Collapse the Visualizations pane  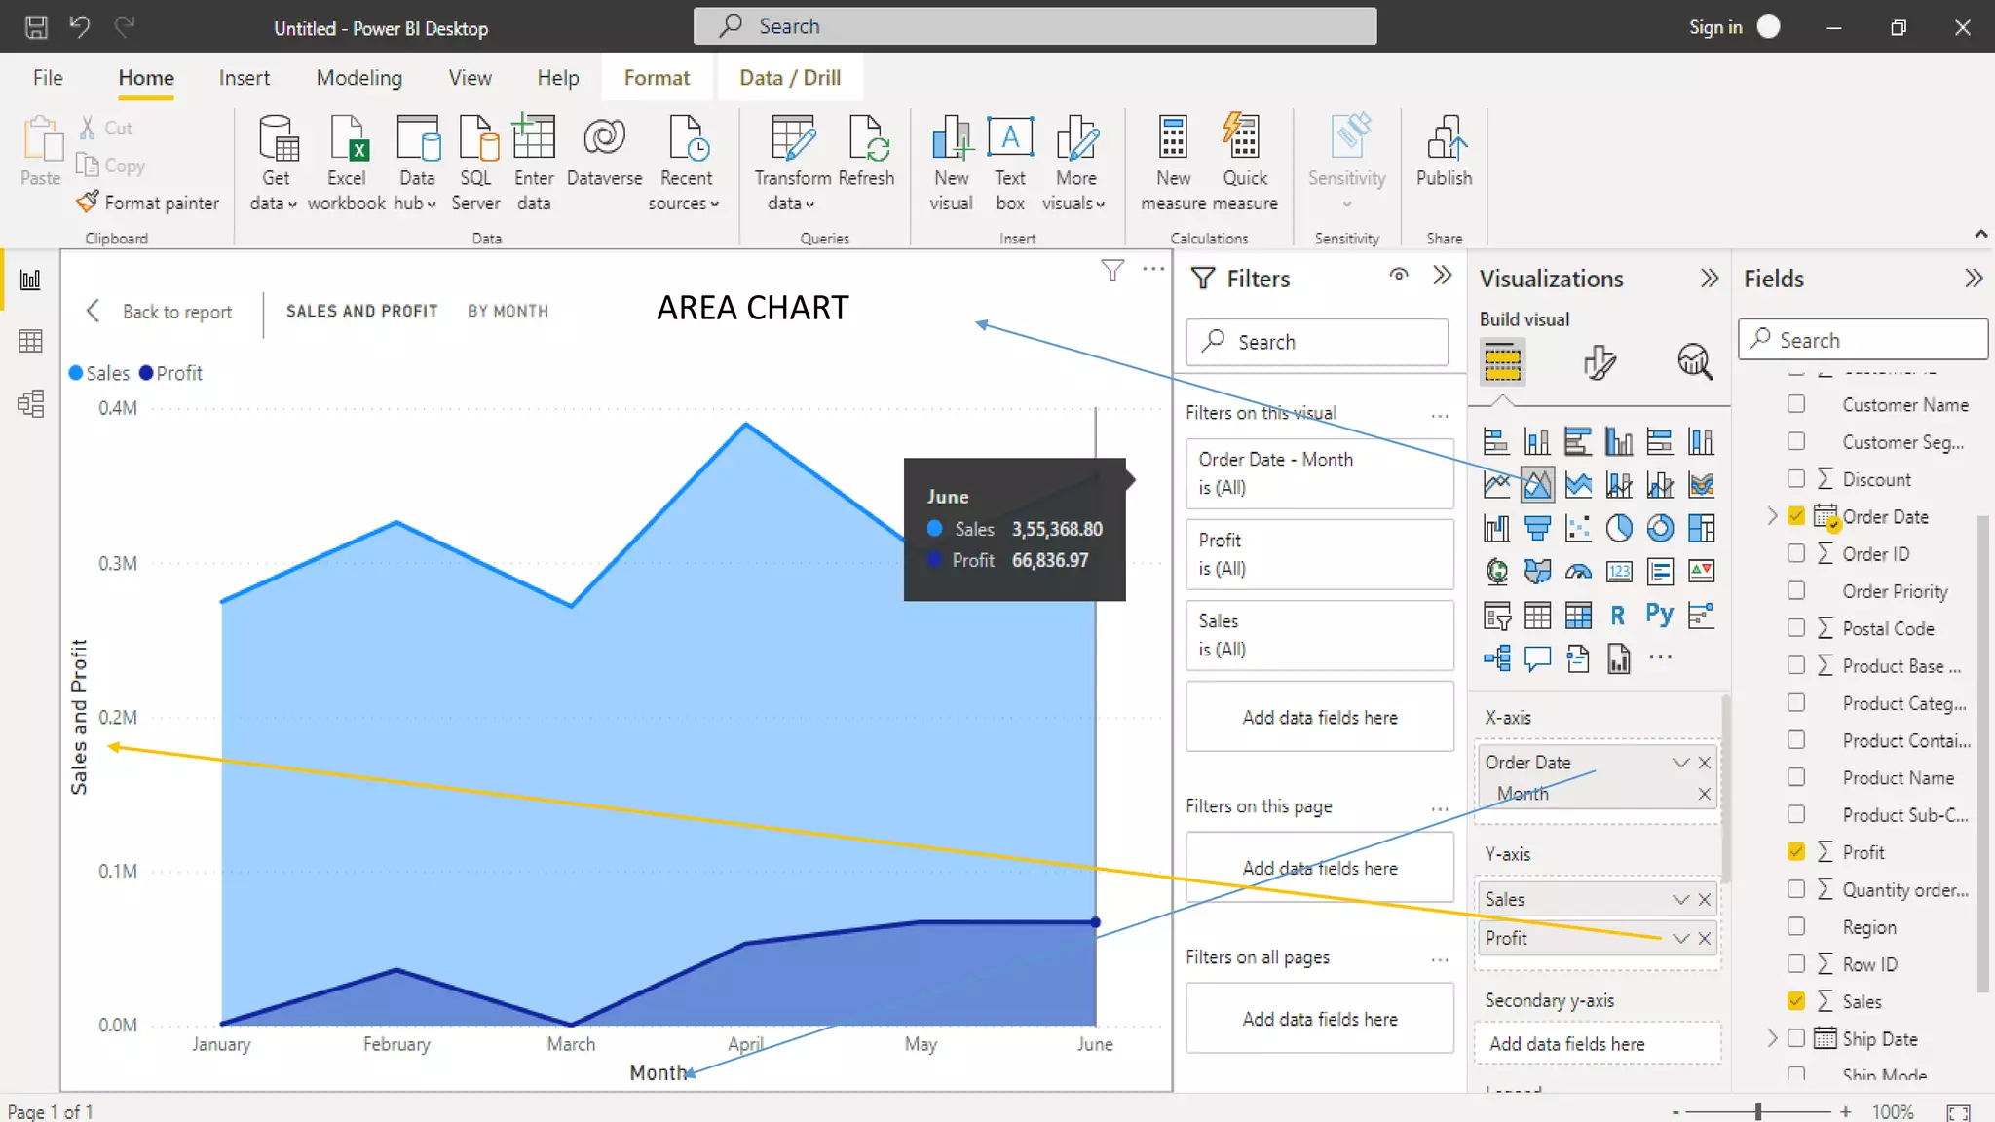tap(1709, 279)
